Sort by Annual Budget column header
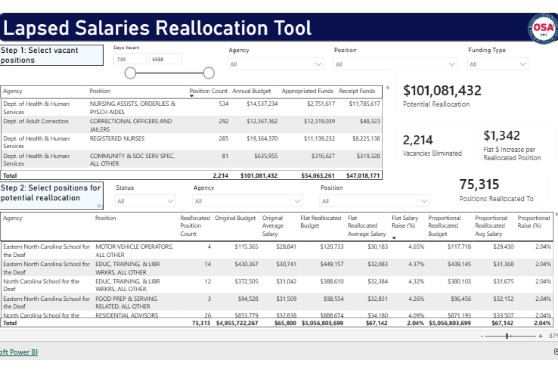This screenshot has width=558, height=372. (x=251, y=91)
